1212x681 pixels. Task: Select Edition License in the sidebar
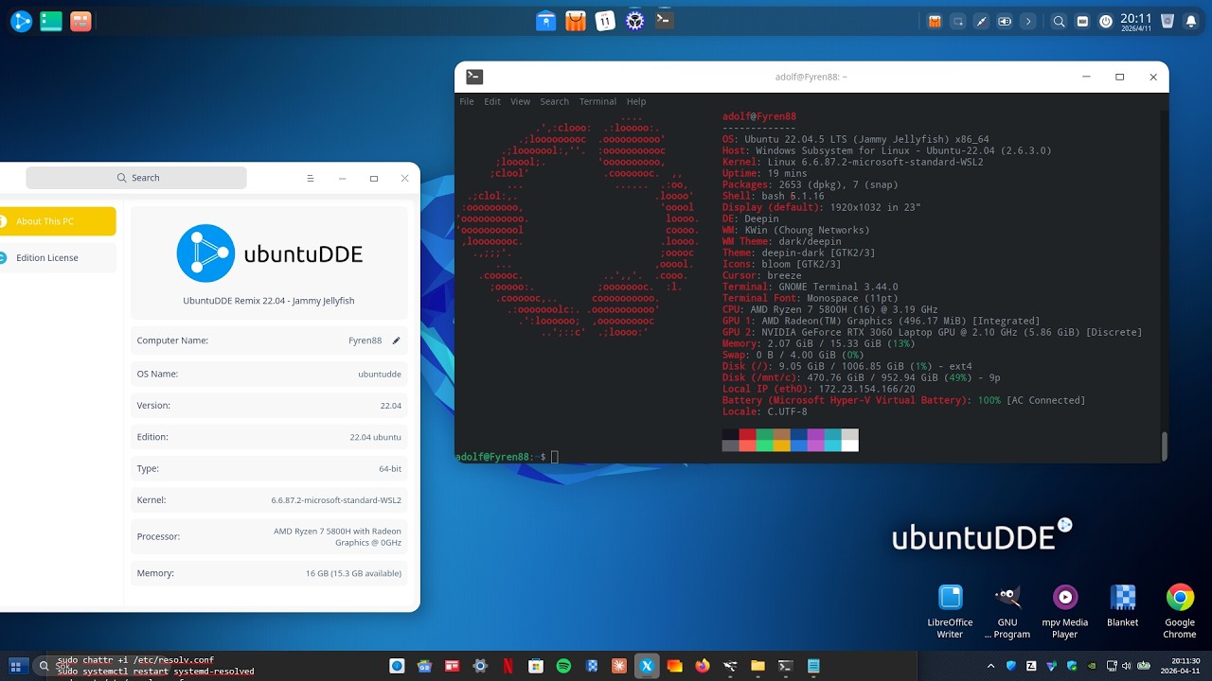[x=58, y=257]
